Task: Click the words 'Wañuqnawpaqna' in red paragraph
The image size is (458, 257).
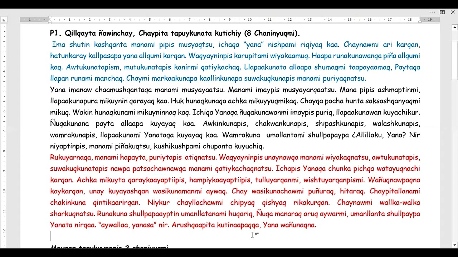Action: coord(394,180)
